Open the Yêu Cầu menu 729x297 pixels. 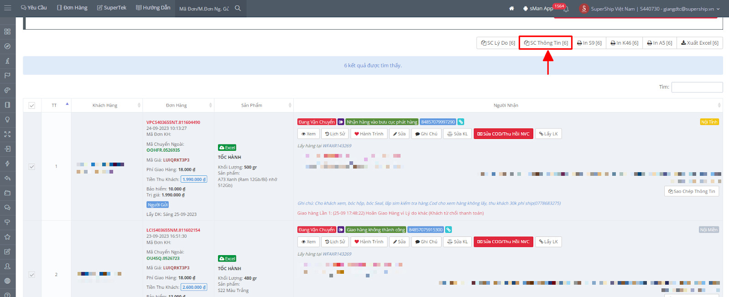(34, 8)
